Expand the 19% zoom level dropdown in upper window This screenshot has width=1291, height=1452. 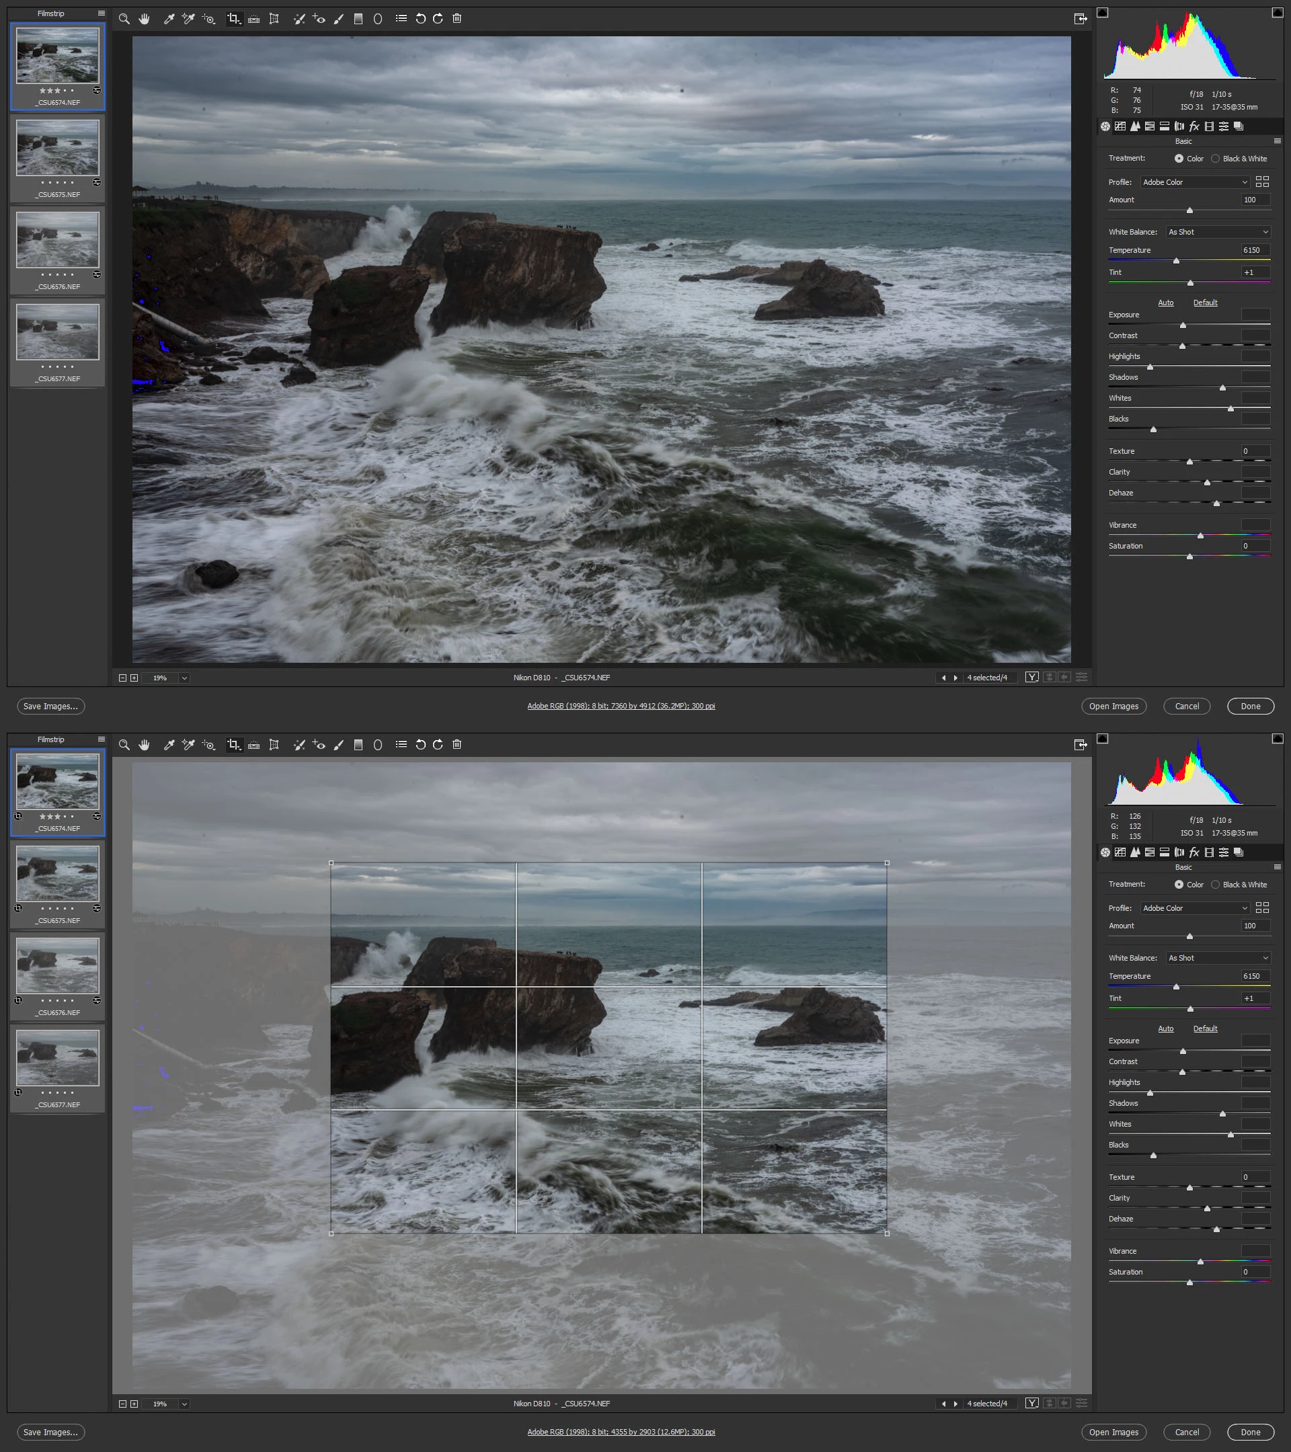[x=184, y=678]
